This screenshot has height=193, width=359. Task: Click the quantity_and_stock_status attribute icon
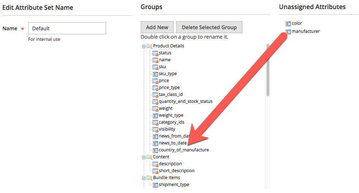coord(155,102)
